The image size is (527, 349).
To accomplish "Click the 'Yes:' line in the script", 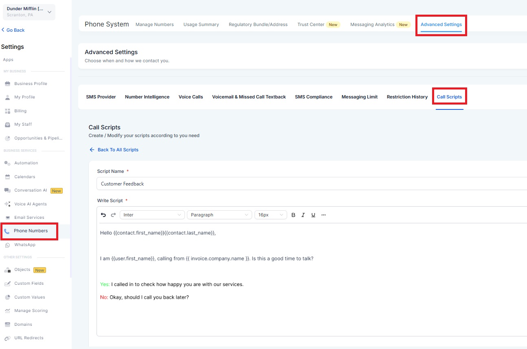I will click(x=172, y=284).
